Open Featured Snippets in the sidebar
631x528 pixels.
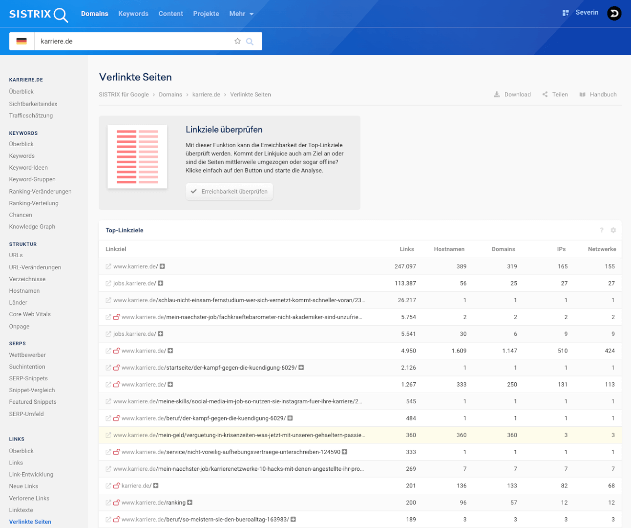point(33,402)
